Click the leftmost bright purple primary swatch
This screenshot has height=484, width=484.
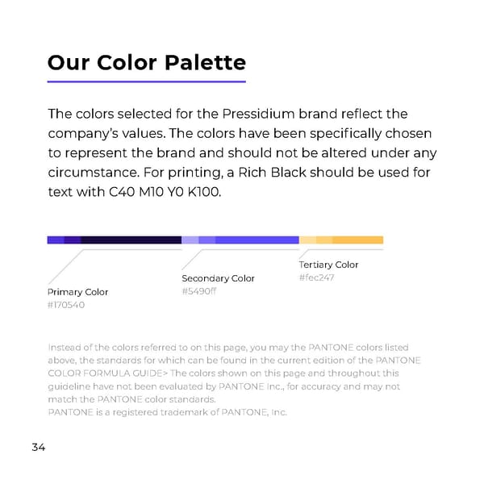click(56, 240)
